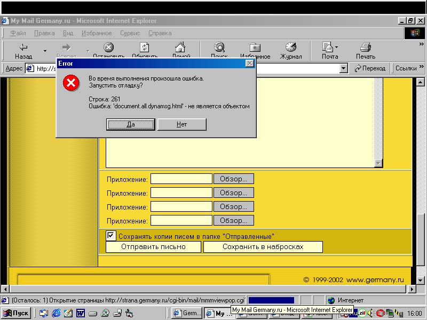This screenshot has height=320, width=427.
Task: Open the Windows Пуск start button
Action: point(17,313)
